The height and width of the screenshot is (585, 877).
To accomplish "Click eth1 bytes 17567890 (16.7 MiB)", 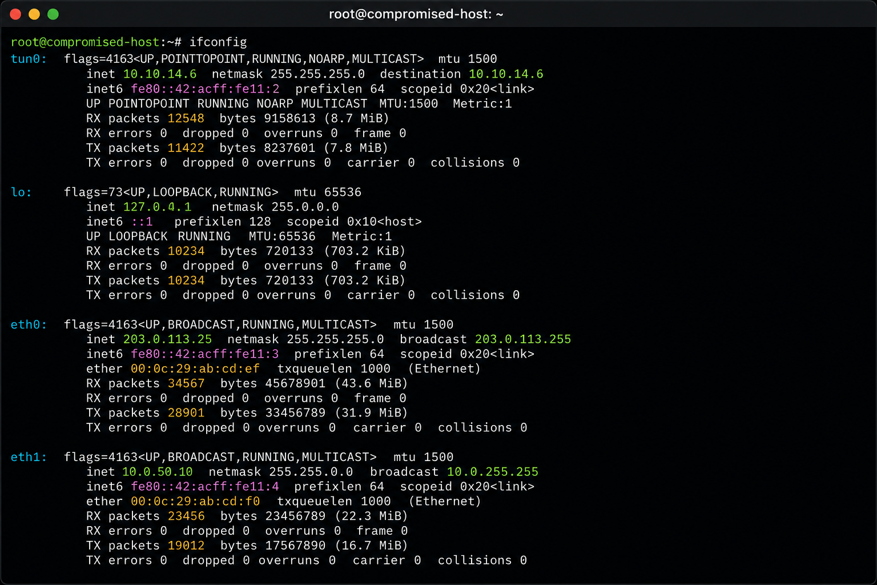I will [314, 546].
